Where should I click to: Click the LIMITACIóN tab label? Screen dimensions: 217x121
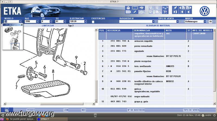point(48,26)
